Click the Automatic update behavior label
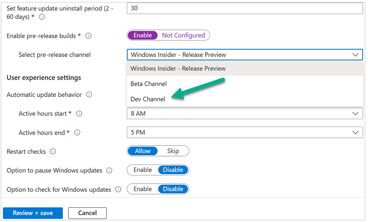 click(44, 95)
